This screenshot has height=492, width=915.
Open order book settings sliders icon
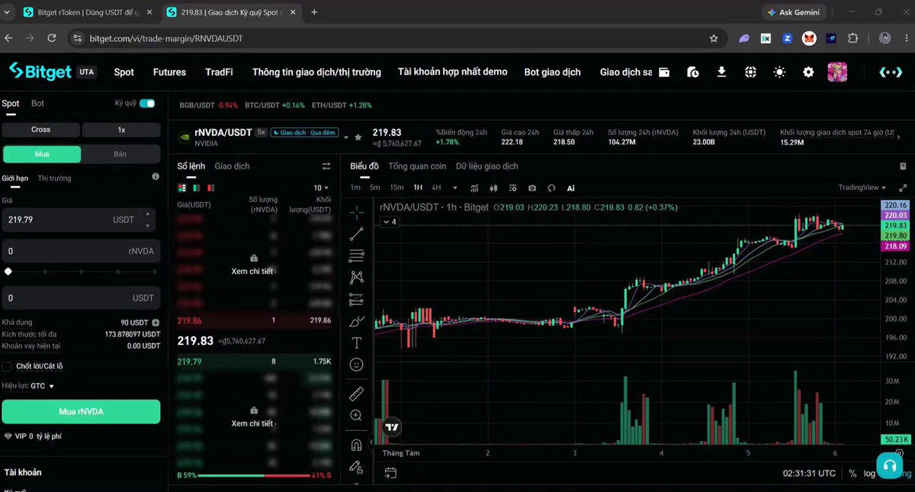(326, 166)
